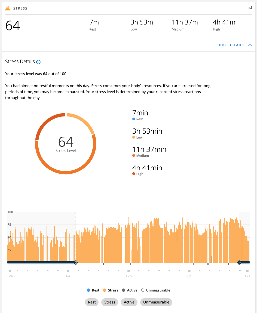Toggle the Rest filter pill

click(92, 302)
